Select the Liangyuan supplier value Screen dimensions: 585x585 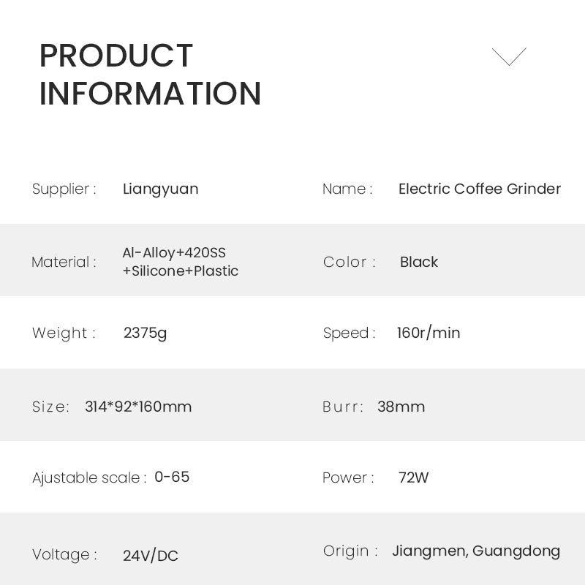point(160,189)
